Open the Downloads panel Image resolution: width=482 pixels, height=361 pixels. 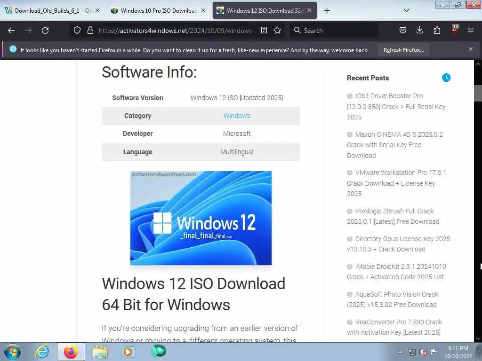tap(419, 31)
